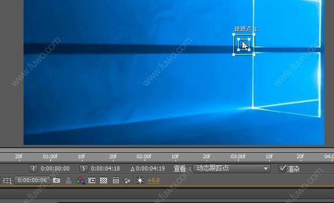Click the set out point bracket button

click(x=83, y=169)
